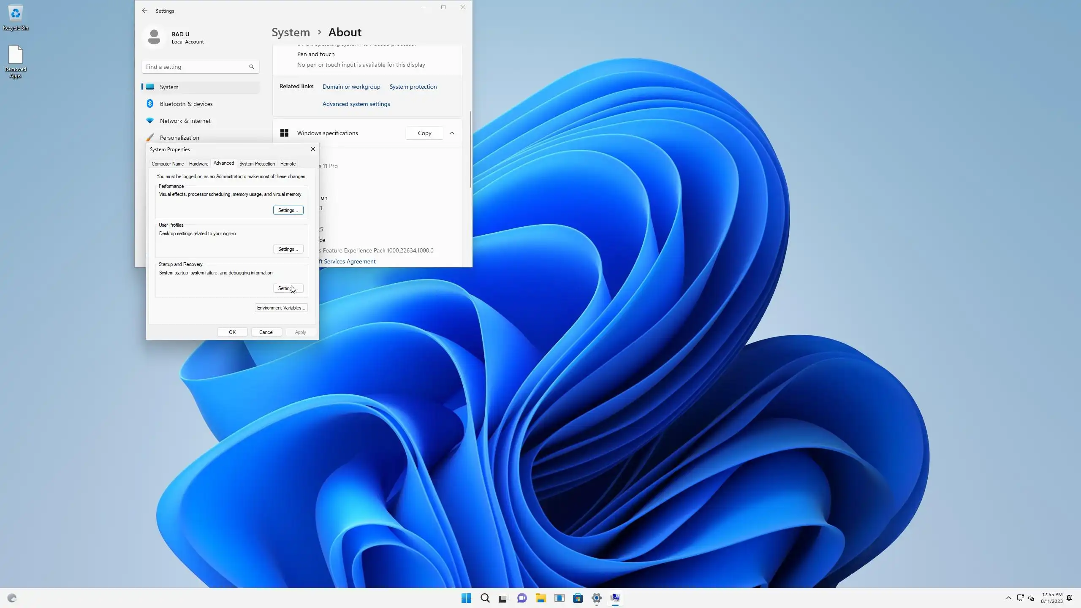The height and width of the screenshot is (608, 1081).
Task: Click Environment Variables button
Action: (x=281, y=308)
